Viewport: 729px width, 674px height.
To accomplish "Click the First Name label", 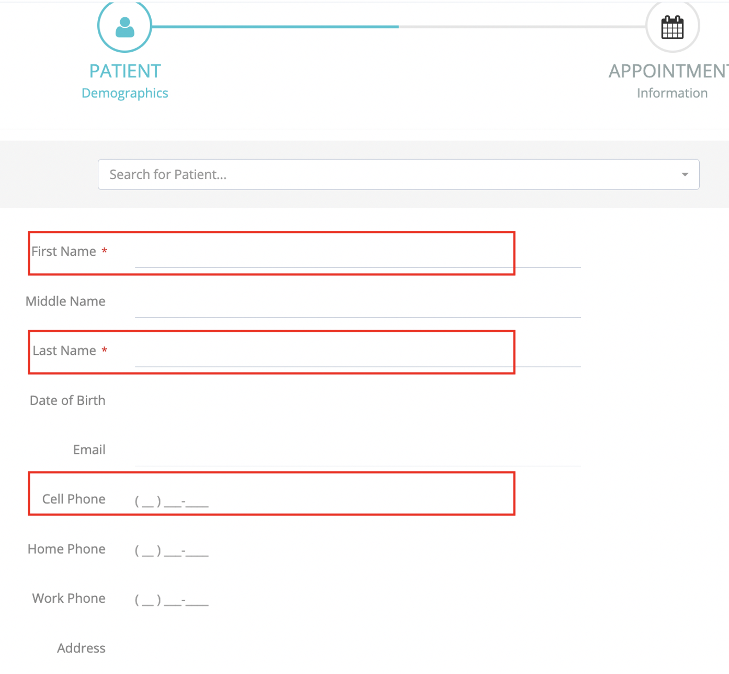I will (64, 252).
